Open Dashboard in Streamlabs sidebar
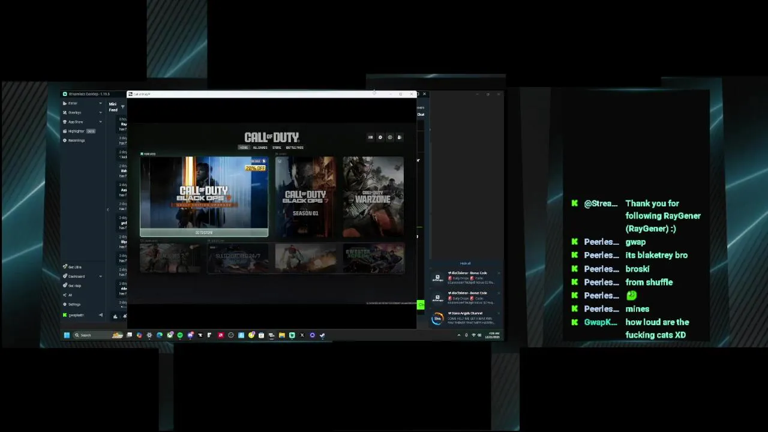The width and height of the screenshot is (768, 432). click(76, 276)
